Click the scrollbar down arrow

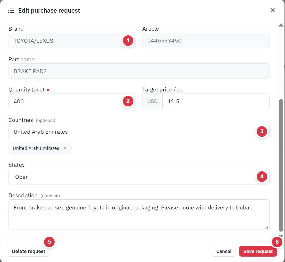[281, 236]
